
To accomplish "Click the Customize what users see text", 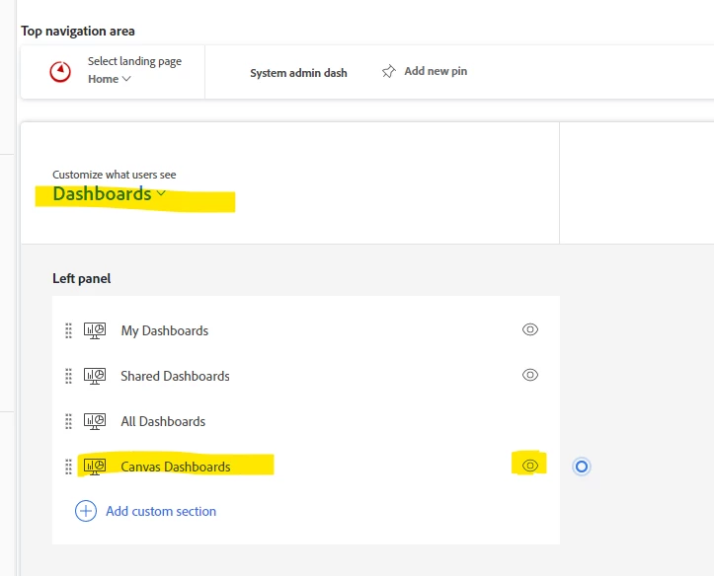I will click(x=115, y=175).
